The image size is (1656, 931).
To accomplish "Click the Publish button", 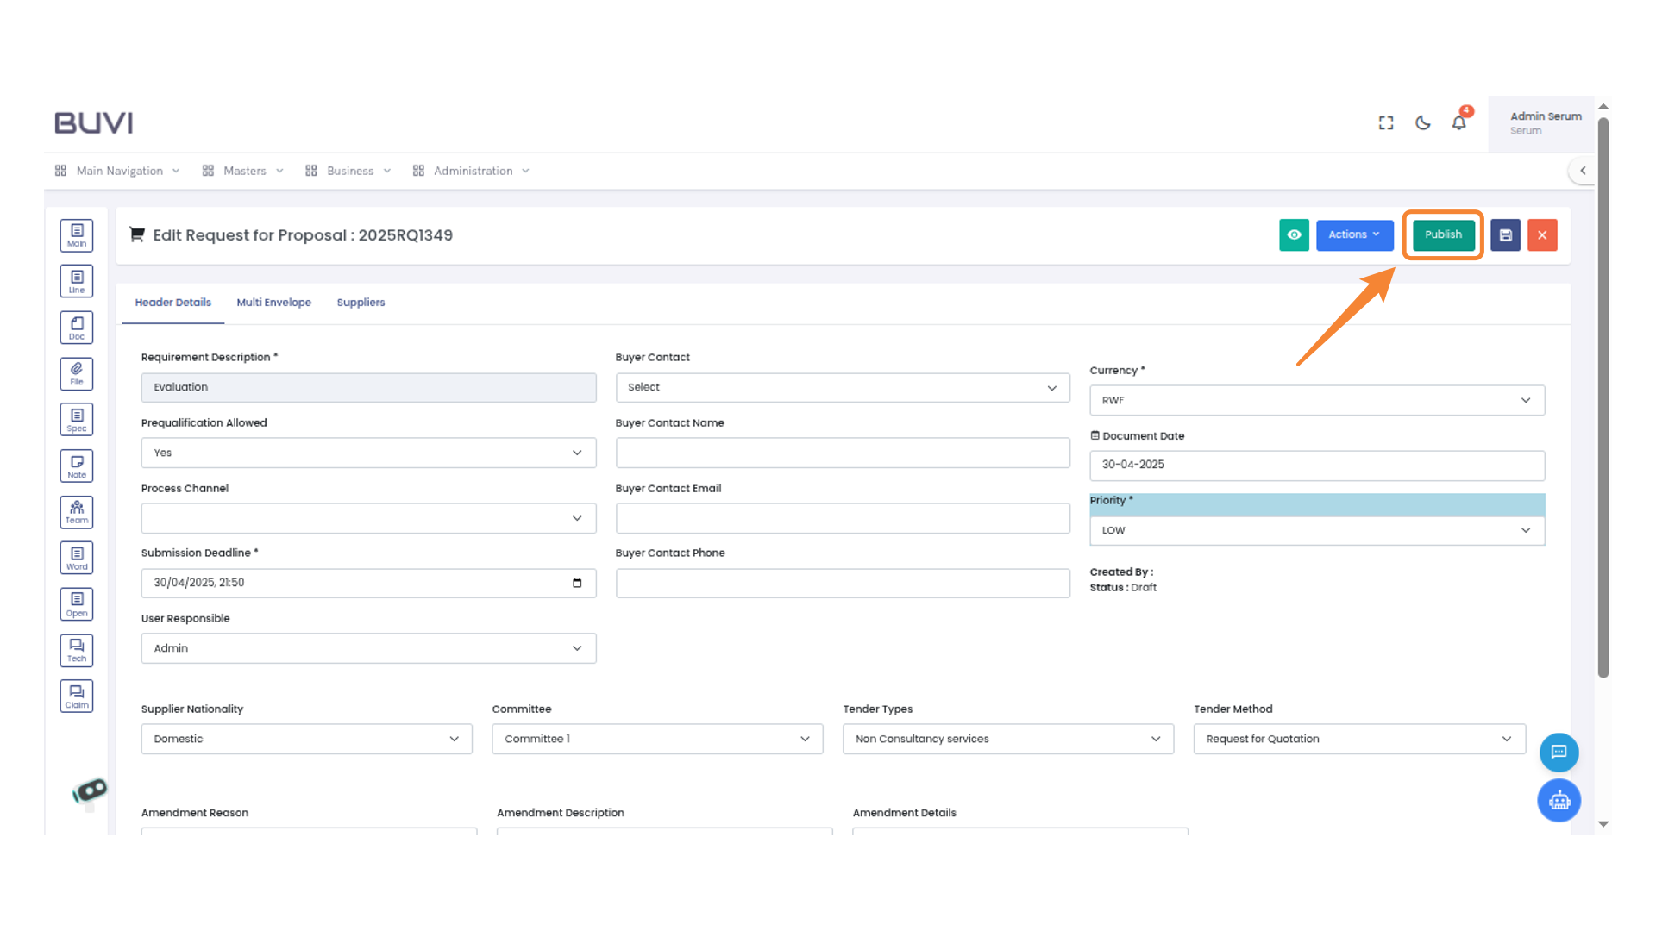I will point(1443,235).
